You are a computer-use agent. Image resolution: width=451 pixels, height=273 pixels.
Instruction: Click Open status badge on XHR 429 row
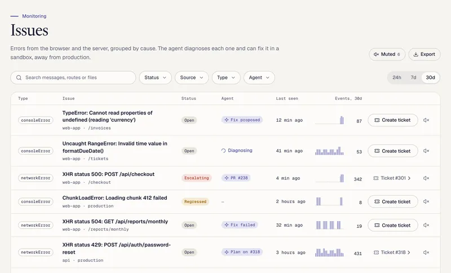click(x=189, y=252)
